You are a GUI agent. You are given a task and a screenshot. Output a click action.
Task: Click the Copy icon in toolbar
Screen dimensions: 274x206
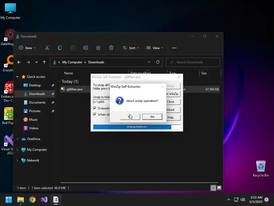pyautogui.click(x=60, y=48)
